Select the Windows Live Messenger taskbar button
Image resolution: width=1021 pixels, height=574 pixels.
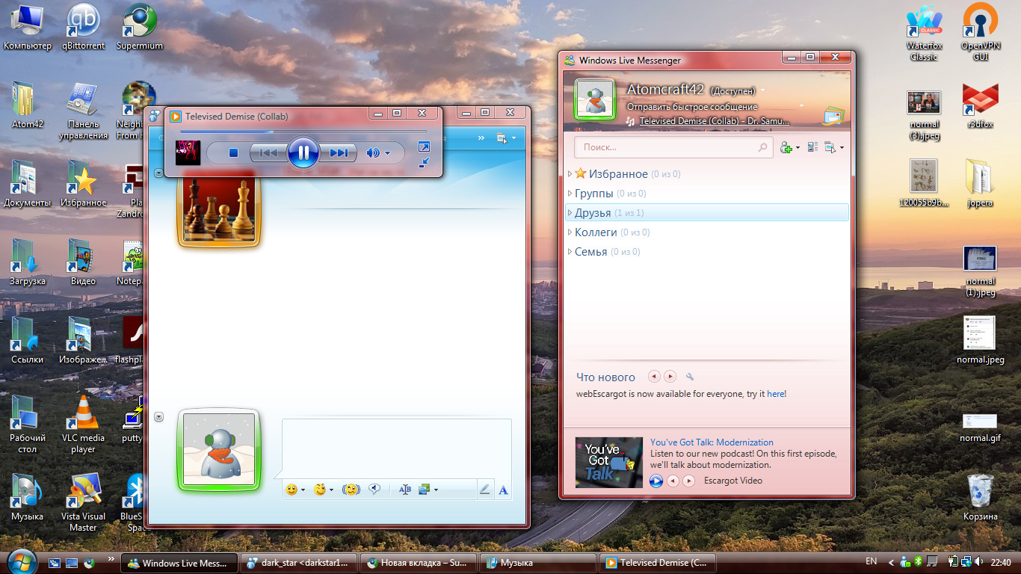point(179,563)
